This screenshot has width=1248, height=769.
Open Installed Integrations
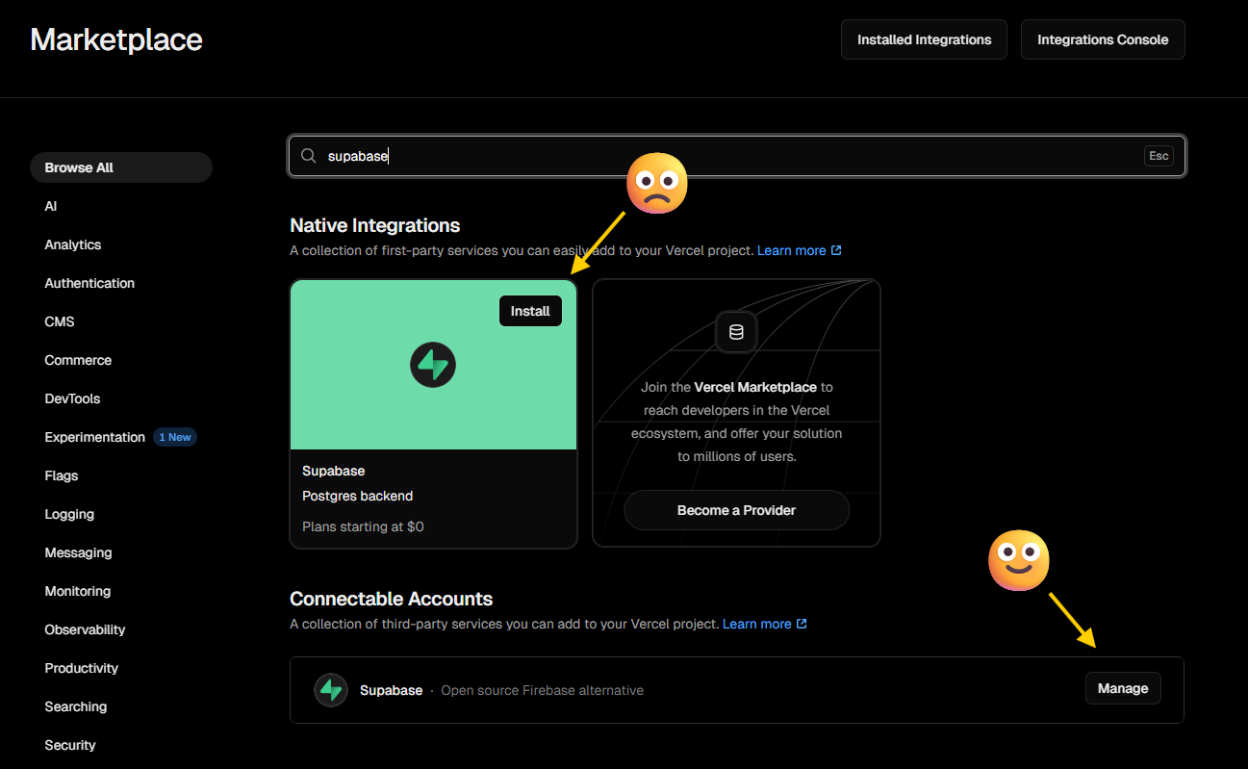point(924,39)
